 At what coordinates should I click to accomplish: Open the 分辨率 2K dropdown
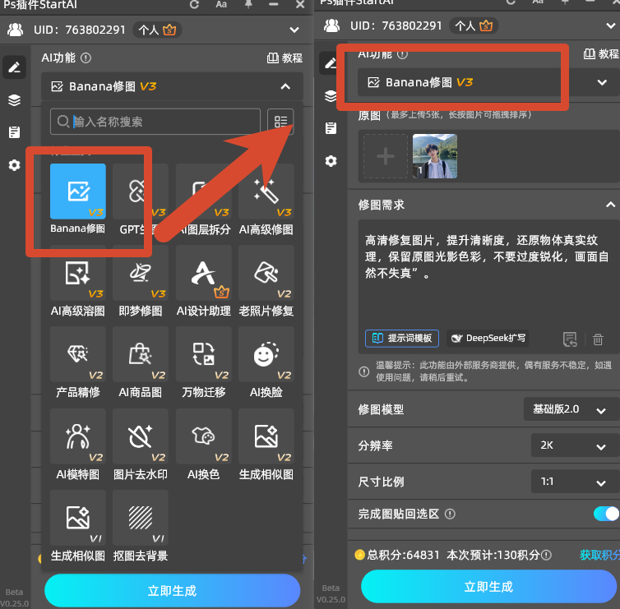click(x=575, y=445)
